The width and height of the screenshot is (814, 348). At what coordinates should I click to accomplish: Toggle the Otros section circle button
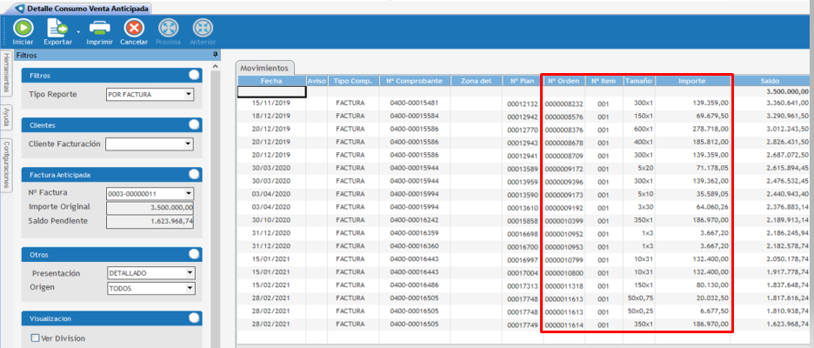[x=194, y=254]
